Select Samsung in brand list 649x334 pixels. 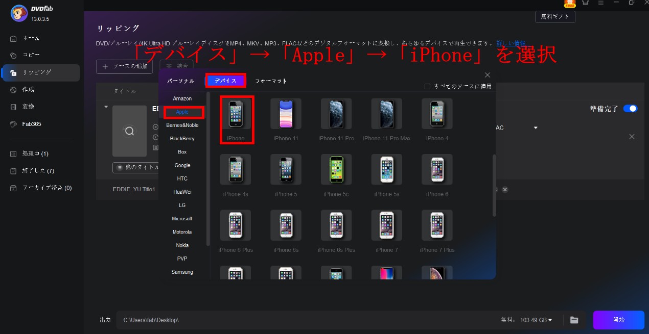[182, 272]
